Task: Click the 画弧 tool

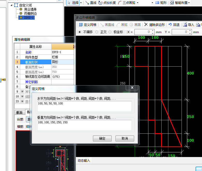Action: click(x=122, y=25)
